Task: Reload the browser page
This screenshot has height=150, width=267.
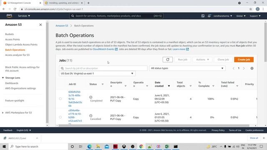Action: (x=15, y=9)
